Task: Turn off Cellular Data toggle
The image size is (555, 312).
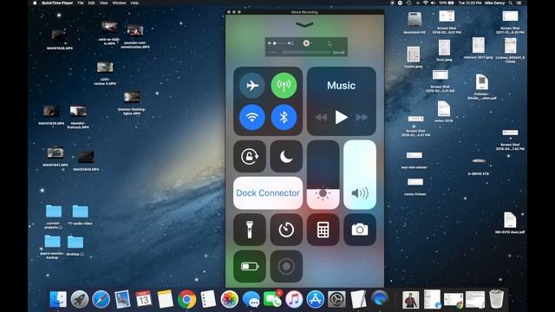Action: (284, 85)
